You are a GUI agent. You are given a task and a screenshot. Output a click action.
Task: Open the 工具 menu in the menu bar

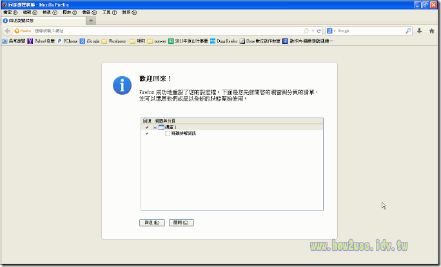tap(109, 12)
